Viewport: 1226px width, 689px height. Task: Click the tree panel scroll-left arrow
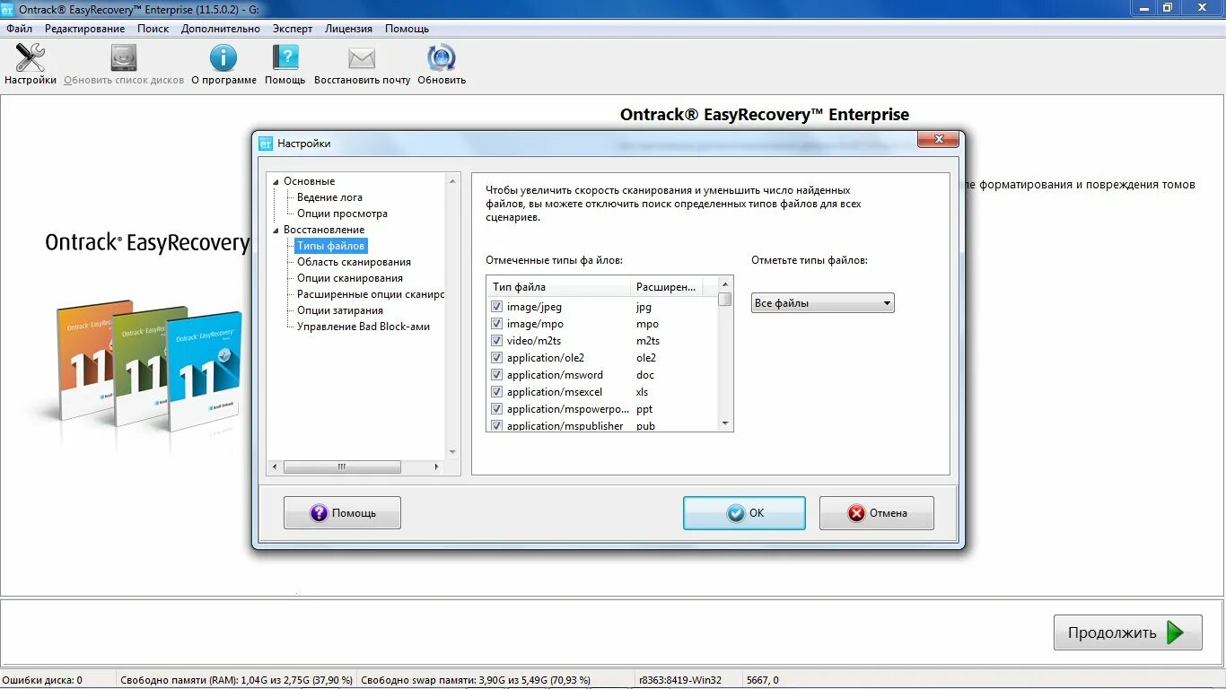click(x=276, y=467)
